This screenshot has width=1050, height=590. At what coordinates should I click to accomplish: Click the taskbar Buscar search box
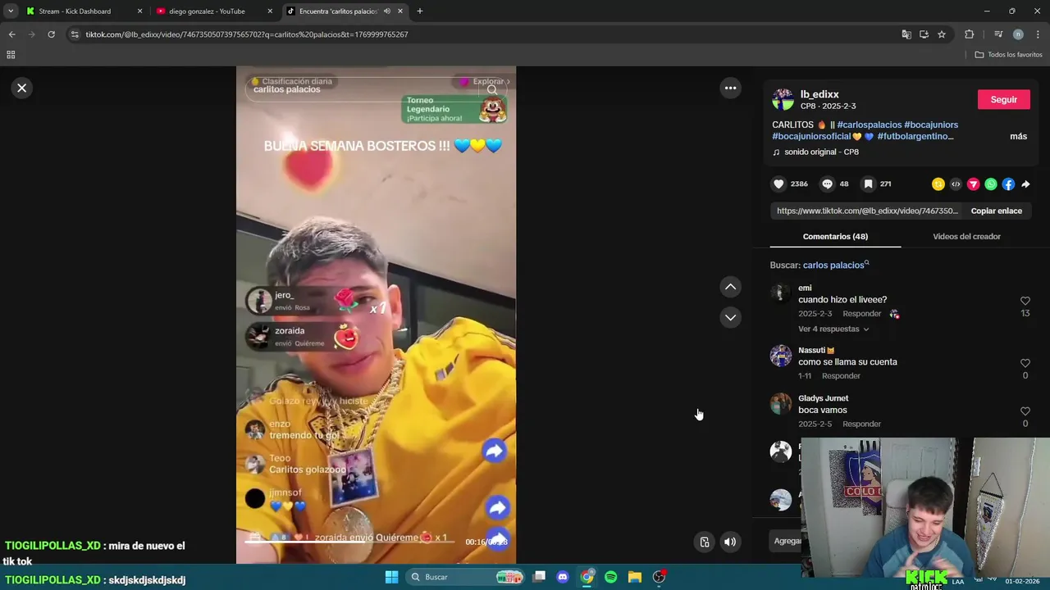pyautogui.click(x=467, y=577)
